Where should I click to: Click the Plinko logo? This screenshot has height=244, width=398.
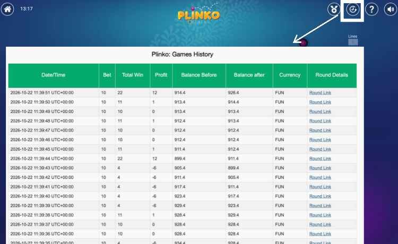pyautogui.click(x=198, y=14)
